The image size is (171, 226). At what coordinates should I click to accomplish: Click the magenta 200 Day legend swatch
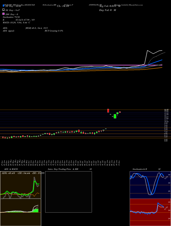pos(3,14)
